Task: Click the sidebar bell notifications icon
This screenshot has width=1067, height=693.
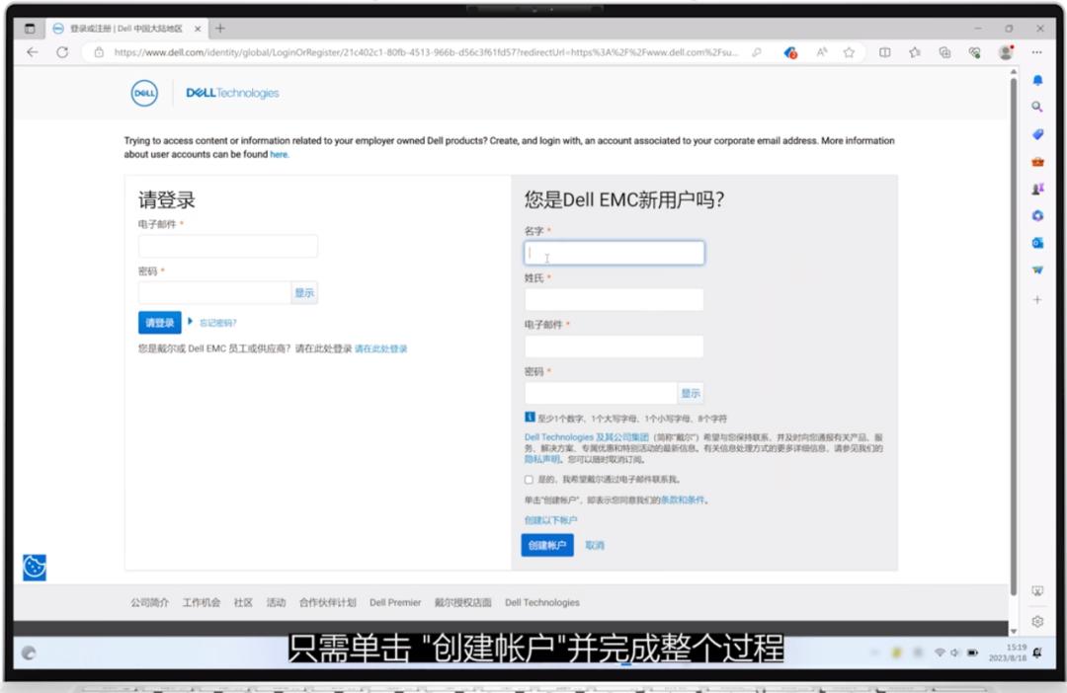Action: pyautogui.click(x=1037, y=80)
